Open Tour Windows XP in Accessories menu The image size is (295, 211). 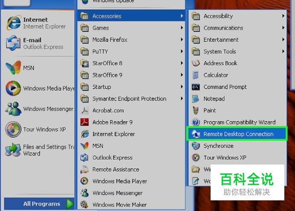pyautogui.click(x=237, y=158)
